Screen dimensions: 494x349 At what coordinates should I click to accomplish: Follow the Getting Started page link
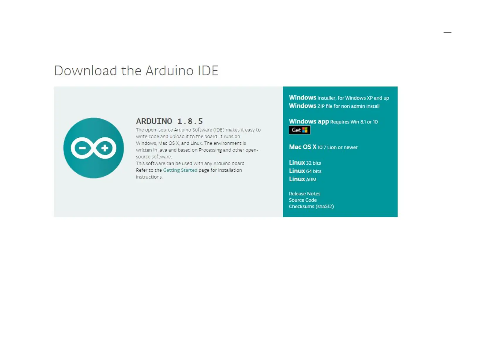coord(180,170)
